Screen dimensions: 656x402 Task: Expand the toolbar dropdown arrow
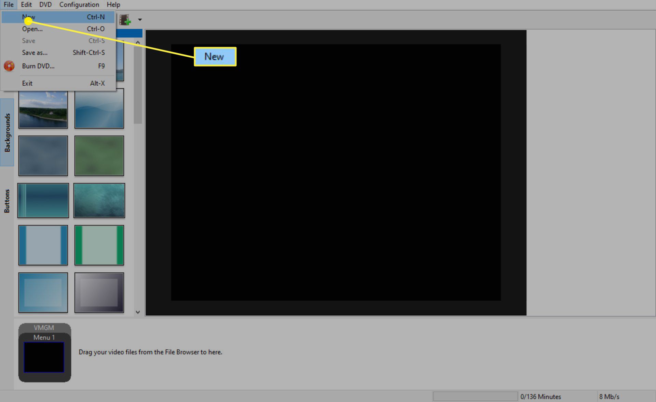(x=140, y=19)
